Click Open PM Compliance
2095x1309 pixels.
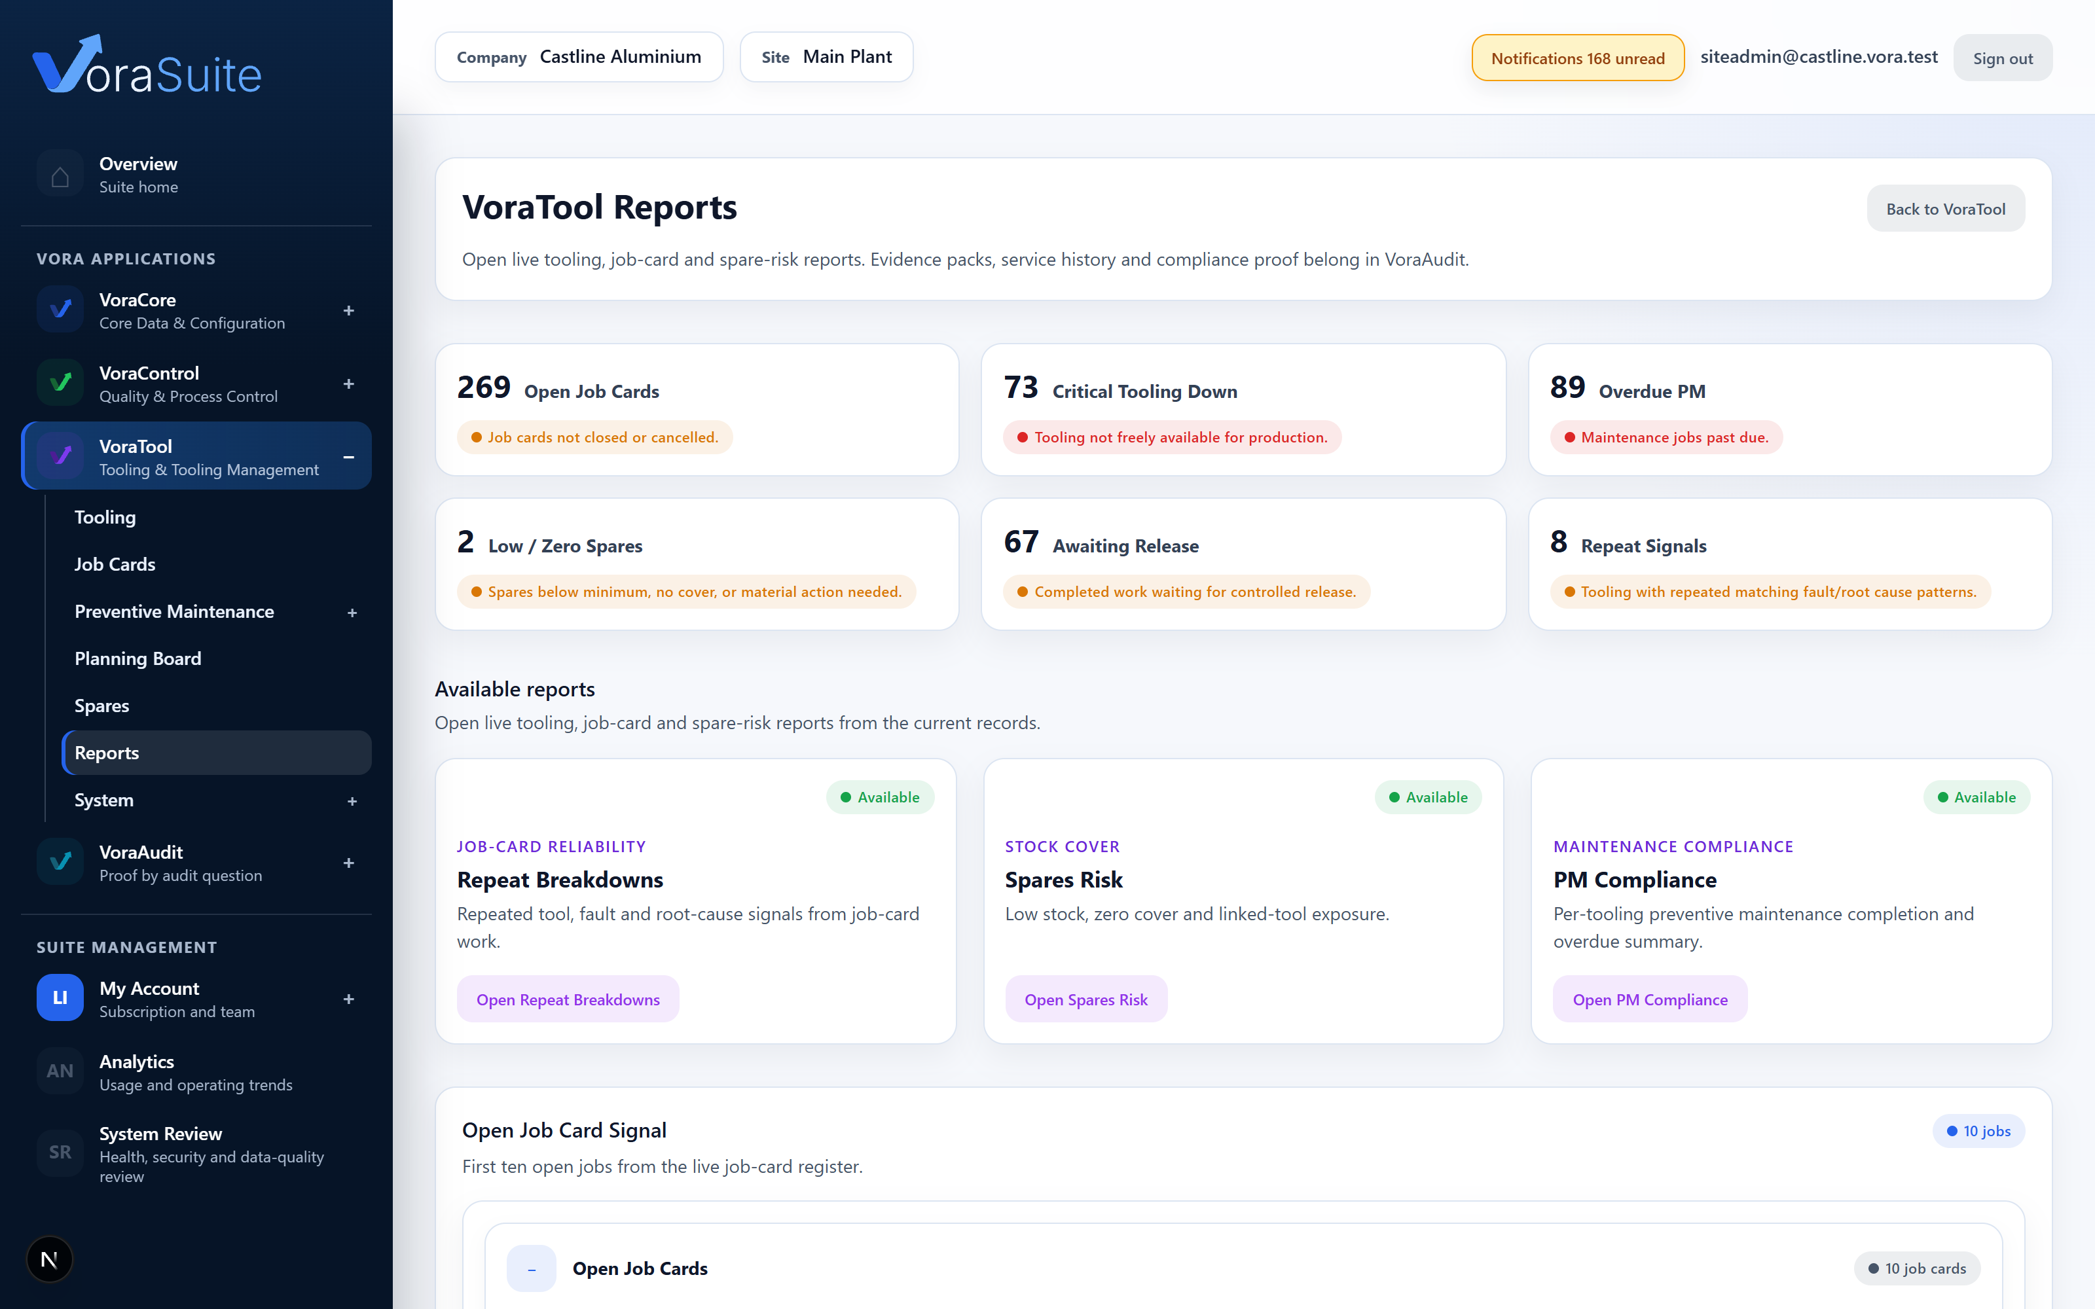(x=1649, y=999)
